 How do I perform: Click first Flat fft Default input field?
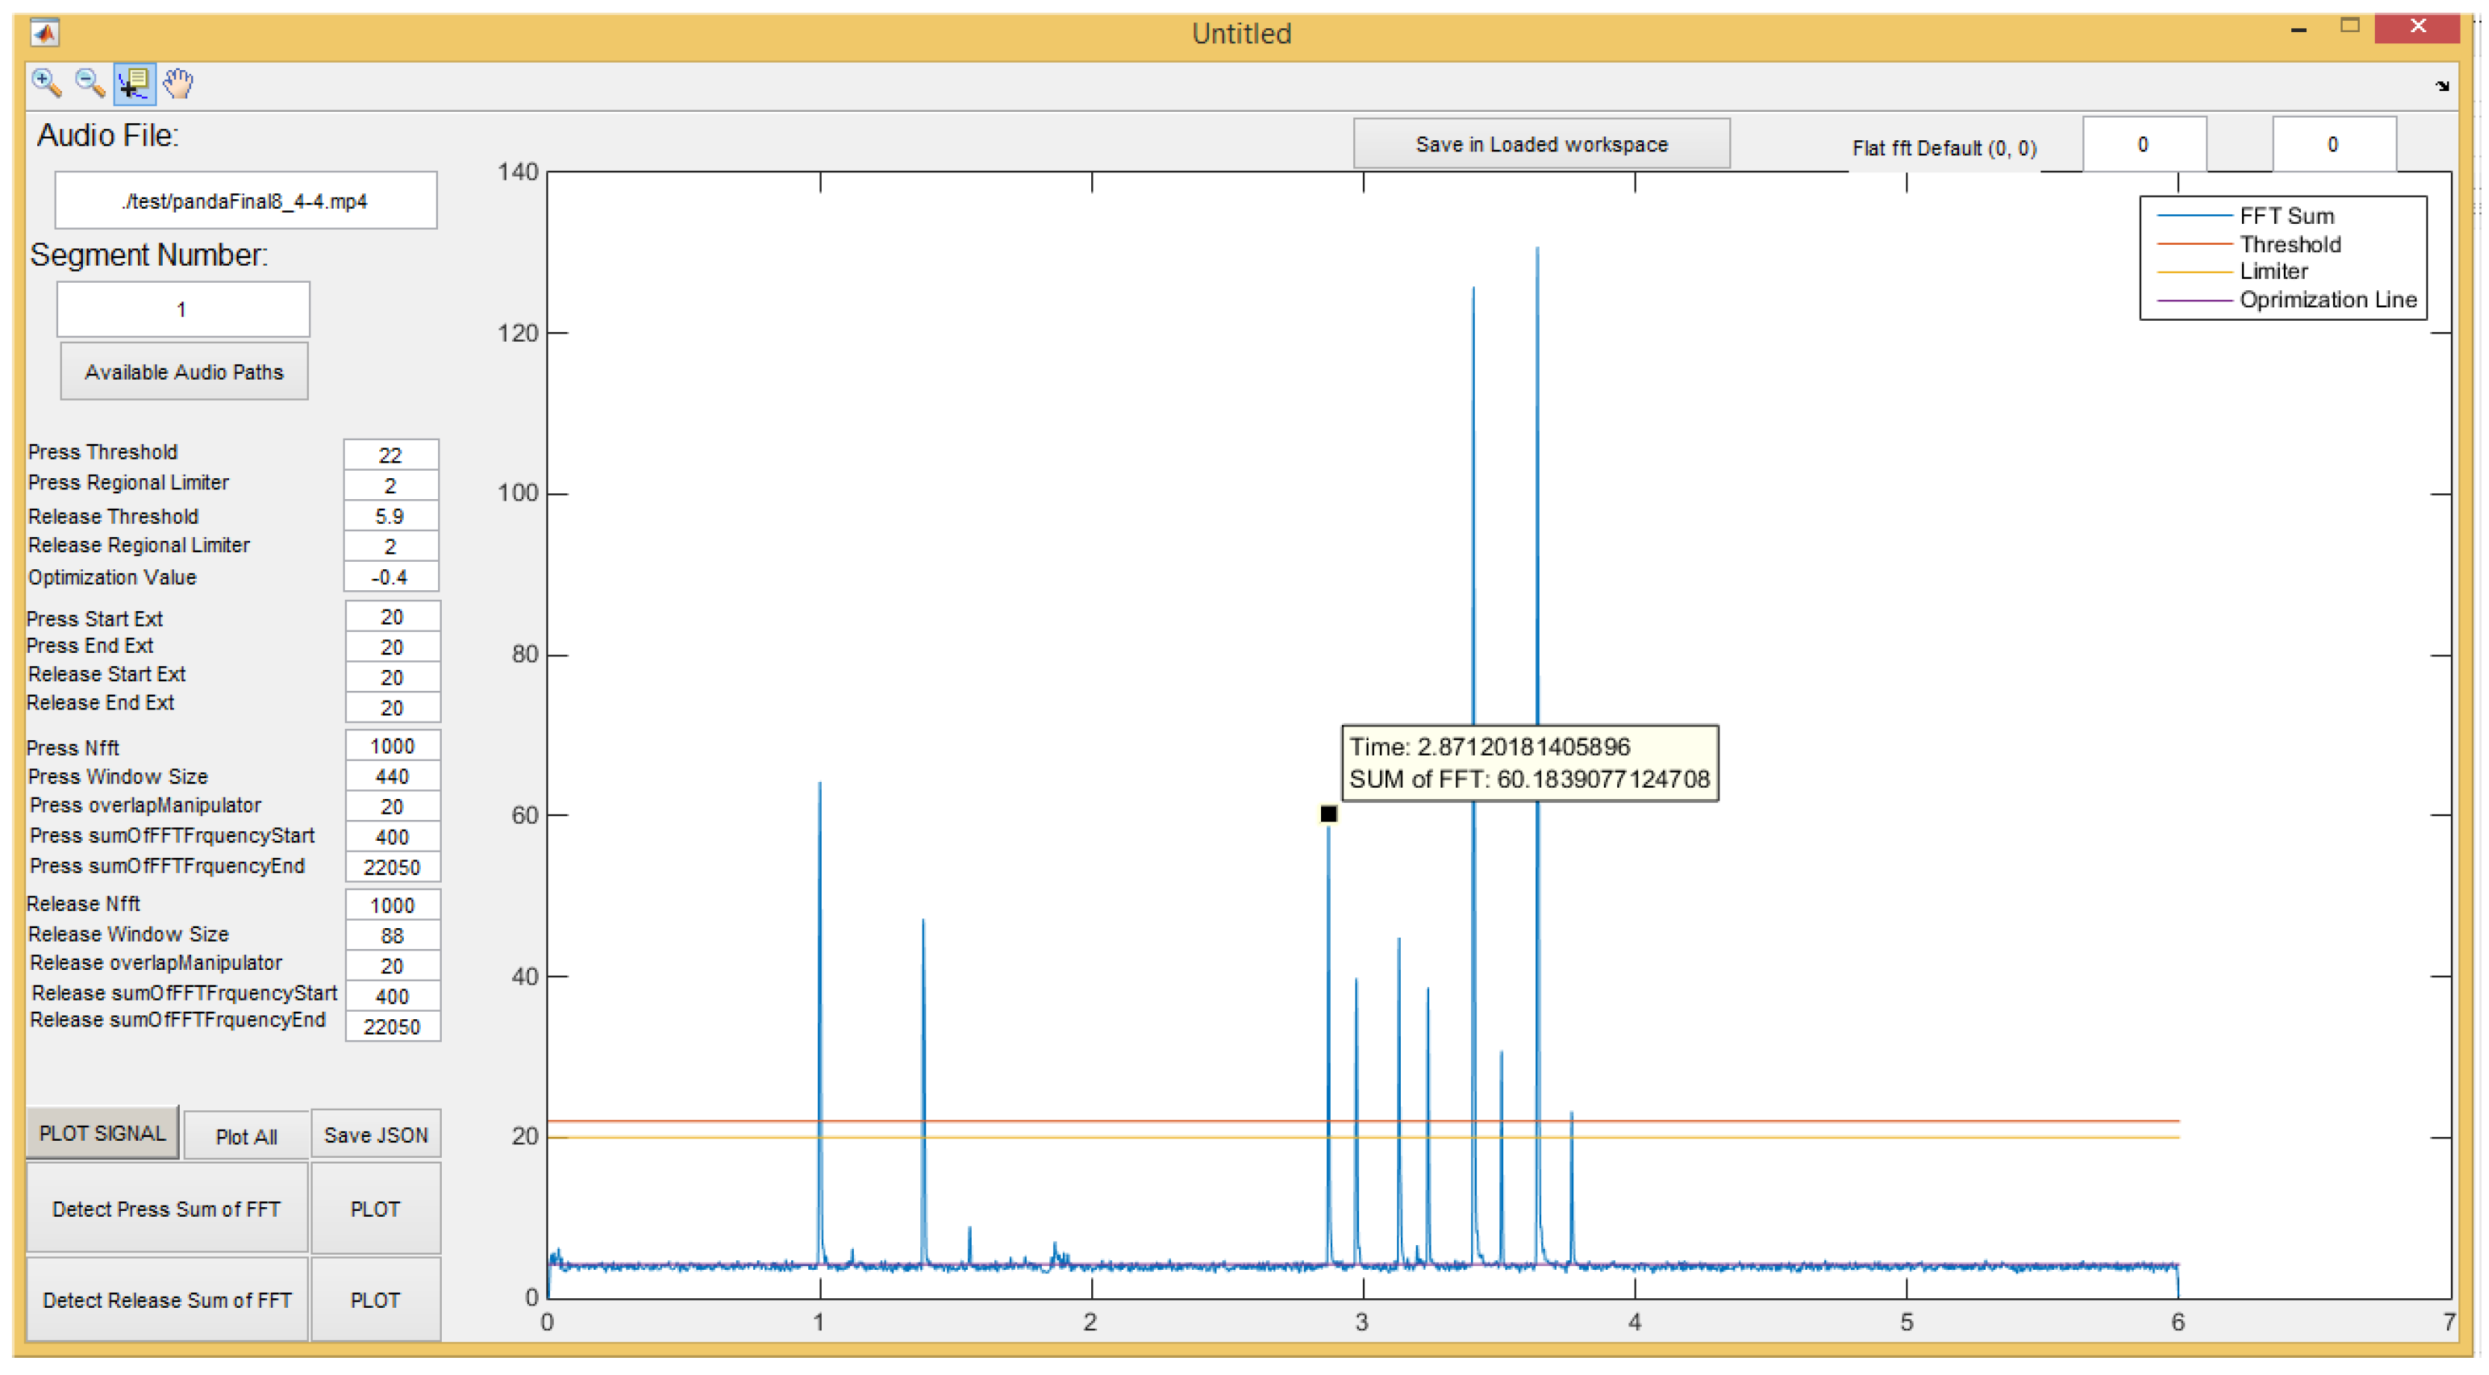coord(2144,145)
